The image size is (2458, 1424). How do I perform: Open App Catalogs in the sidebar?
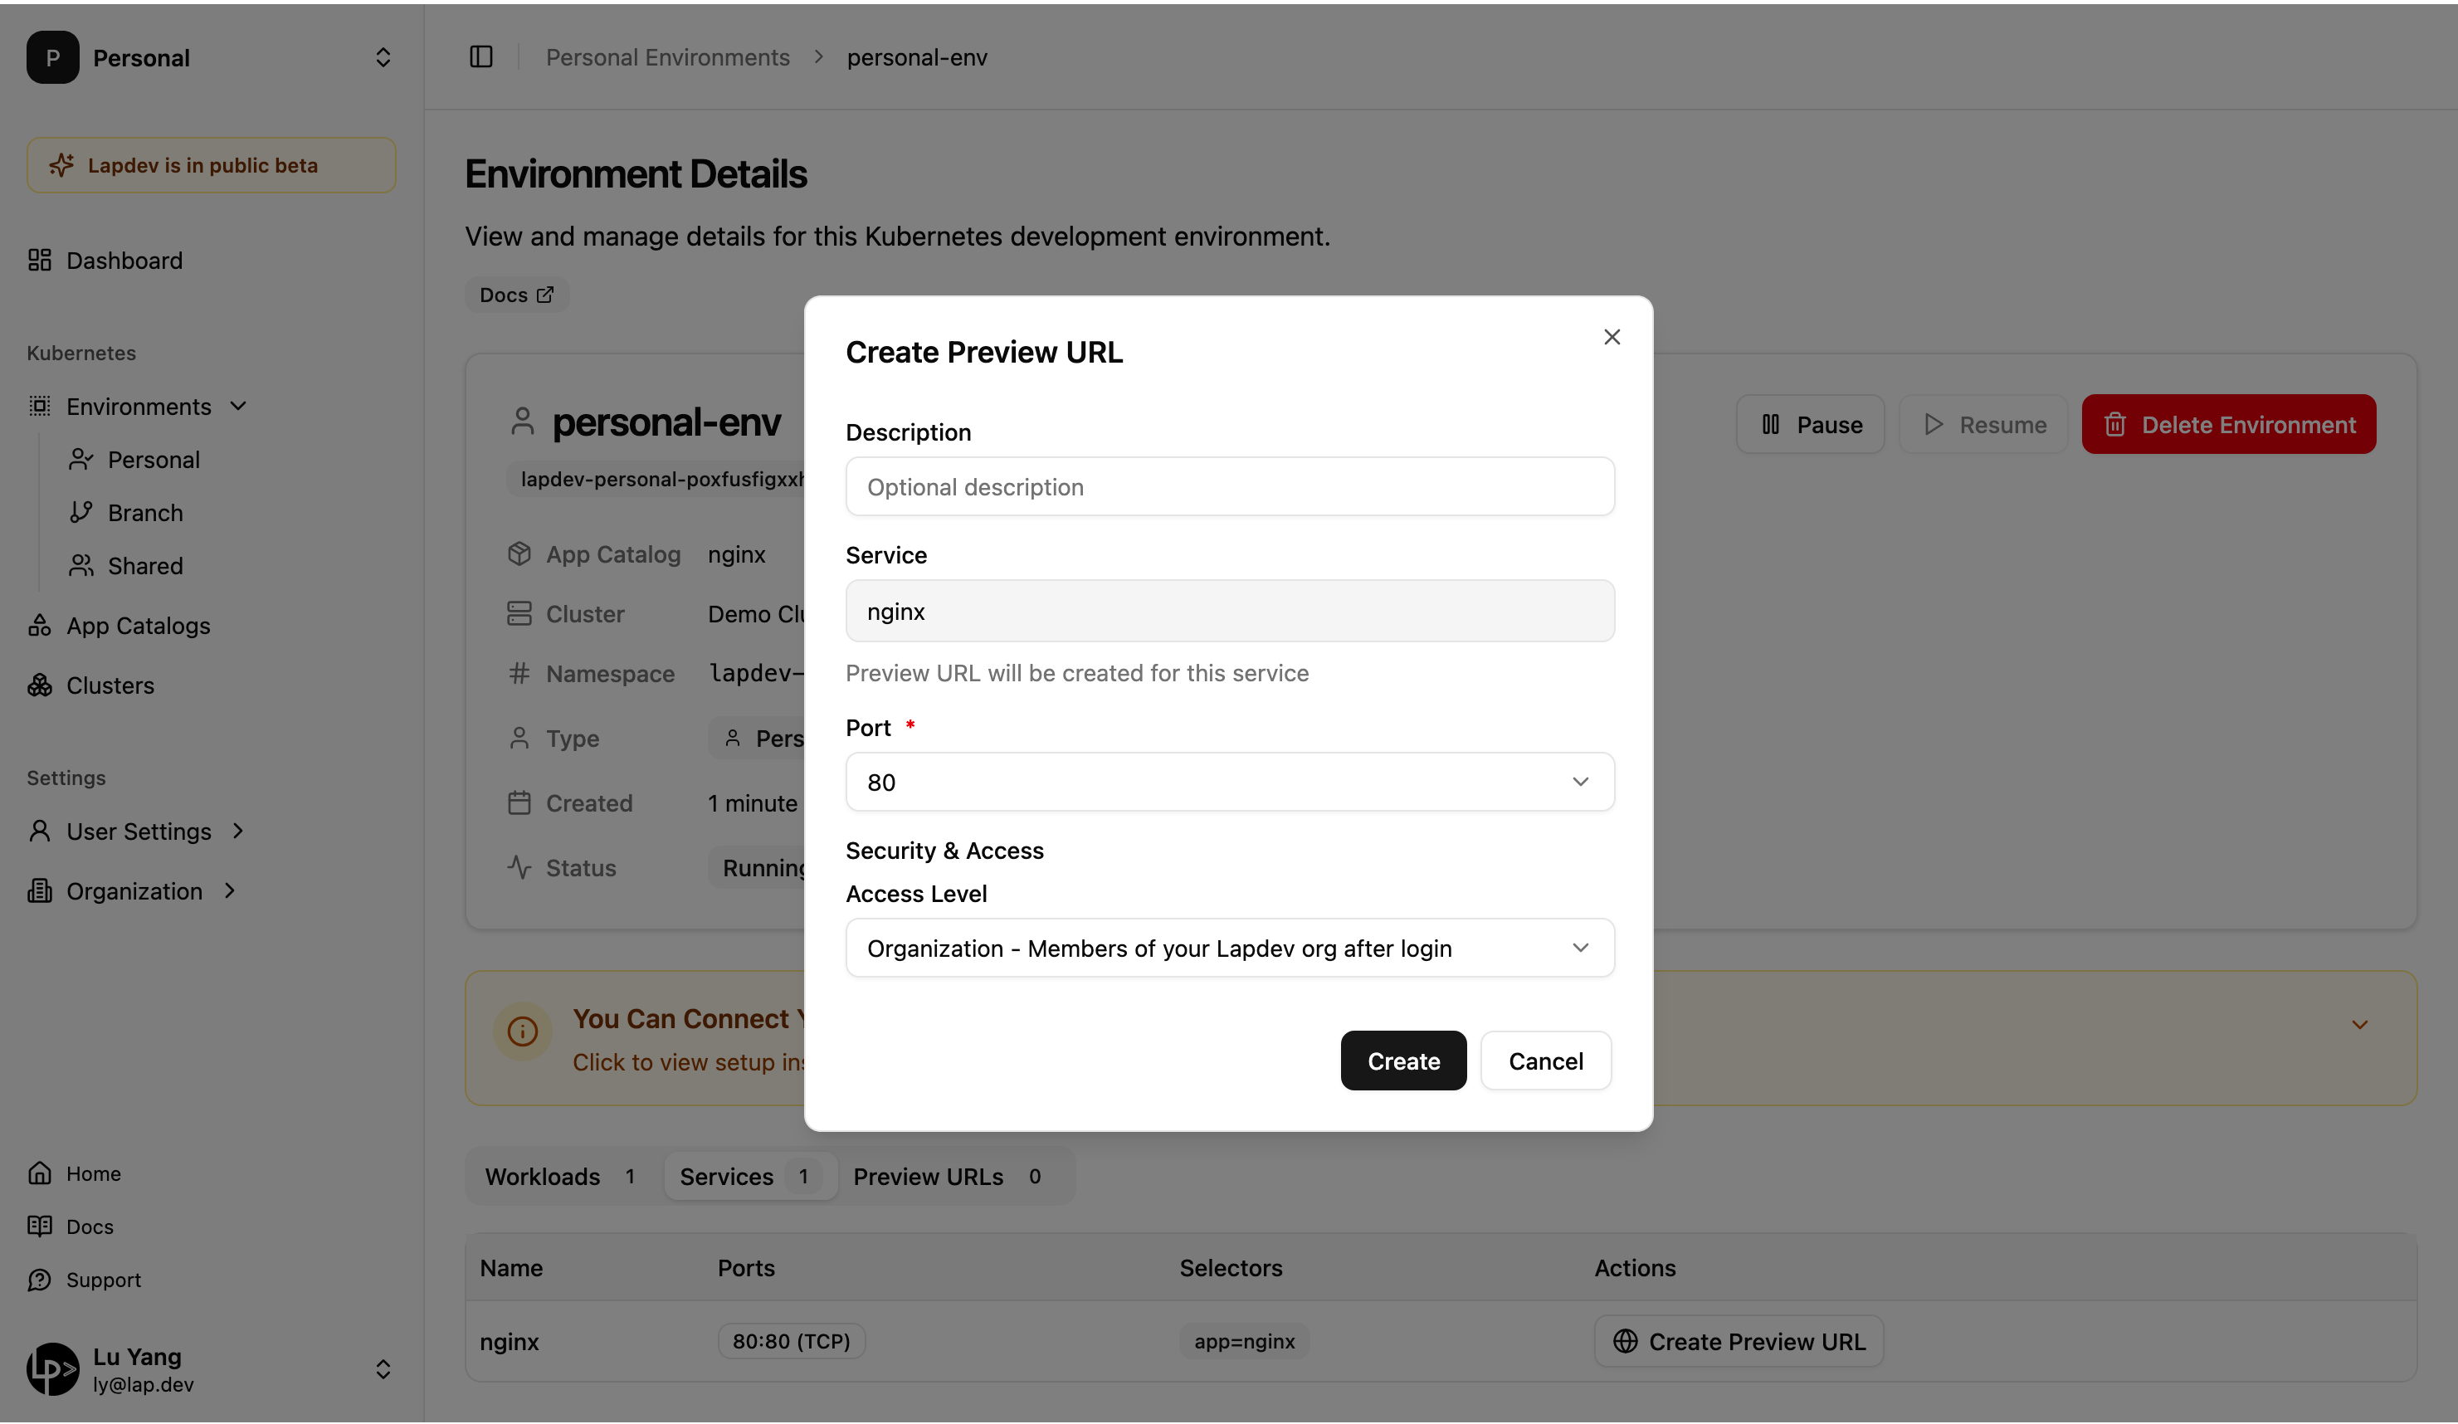(x=138, y=627)
